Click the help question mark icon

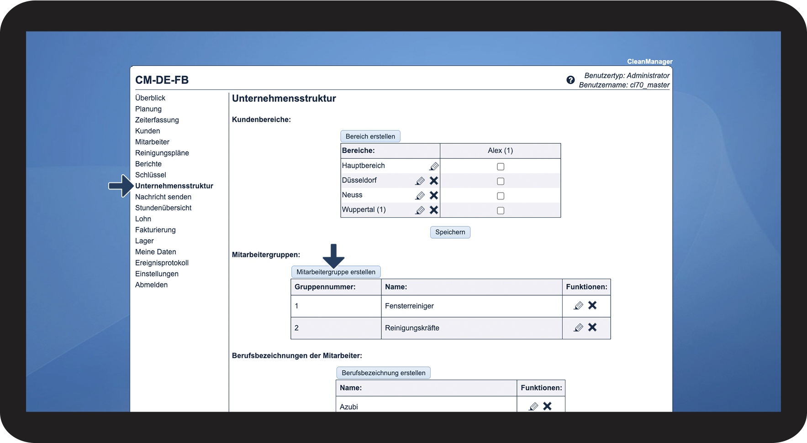(570, 80)
